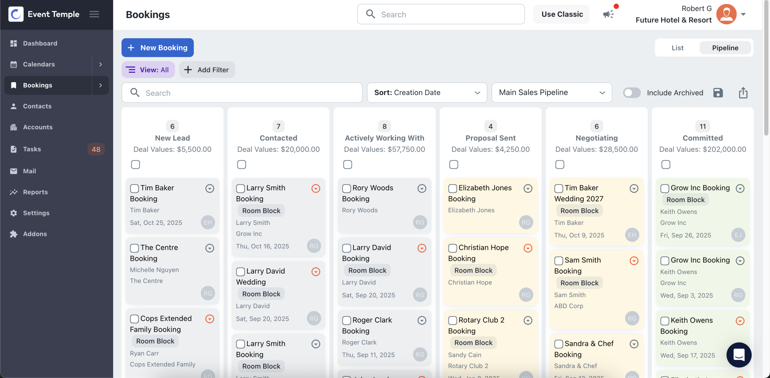Viewport: 770px width, 378px height.
Task: Open Reports in the sidebar
Action: [35, 192]
